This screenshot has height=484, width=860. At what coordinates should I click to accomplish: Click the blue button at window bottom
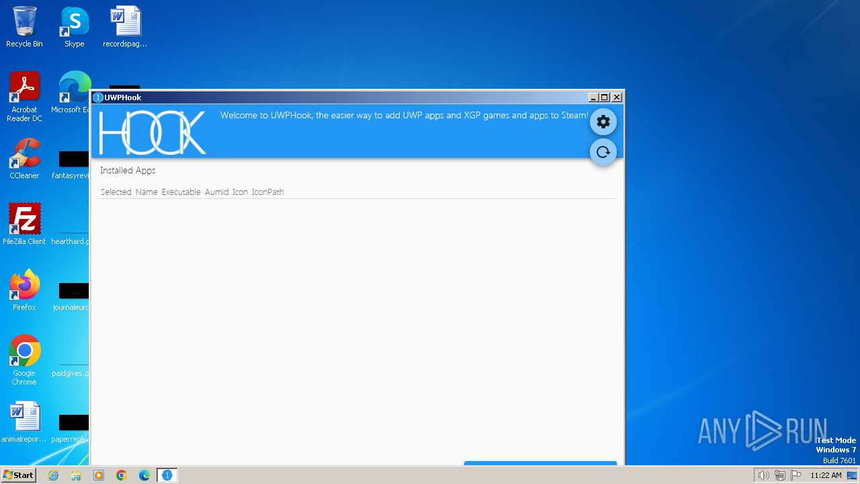(x=540, y=463)
